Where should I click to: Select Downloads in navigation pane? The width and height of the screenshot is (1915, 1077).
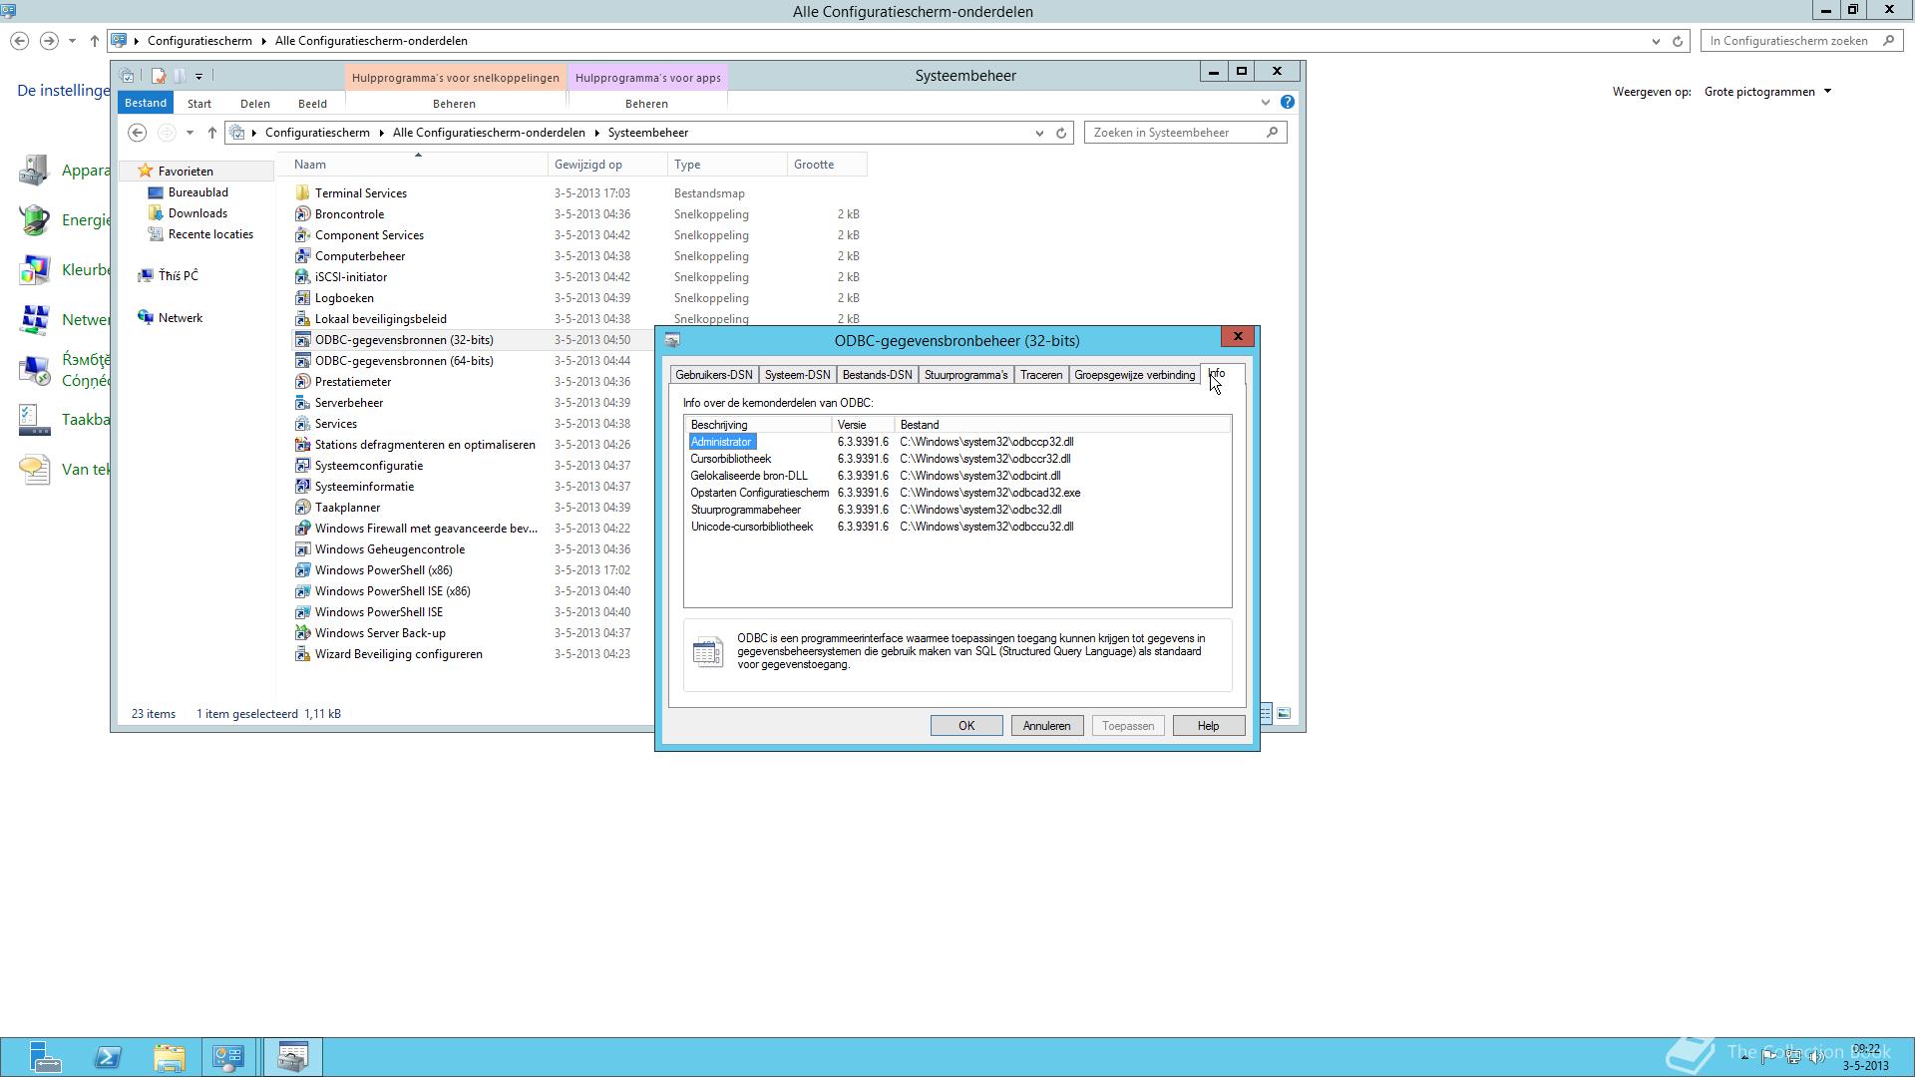[x=197, y=213]
